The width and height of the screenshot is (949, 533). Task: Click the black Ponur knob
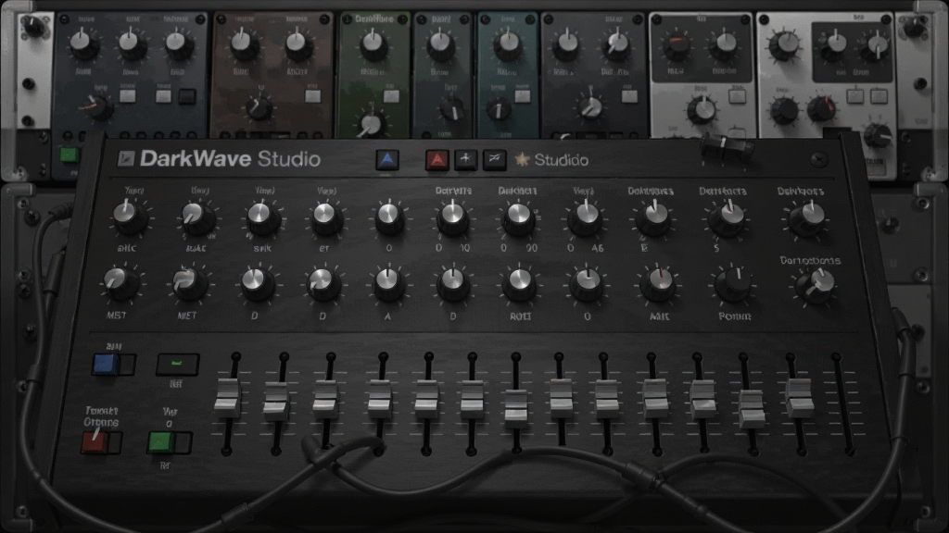(x=733, y=285)
